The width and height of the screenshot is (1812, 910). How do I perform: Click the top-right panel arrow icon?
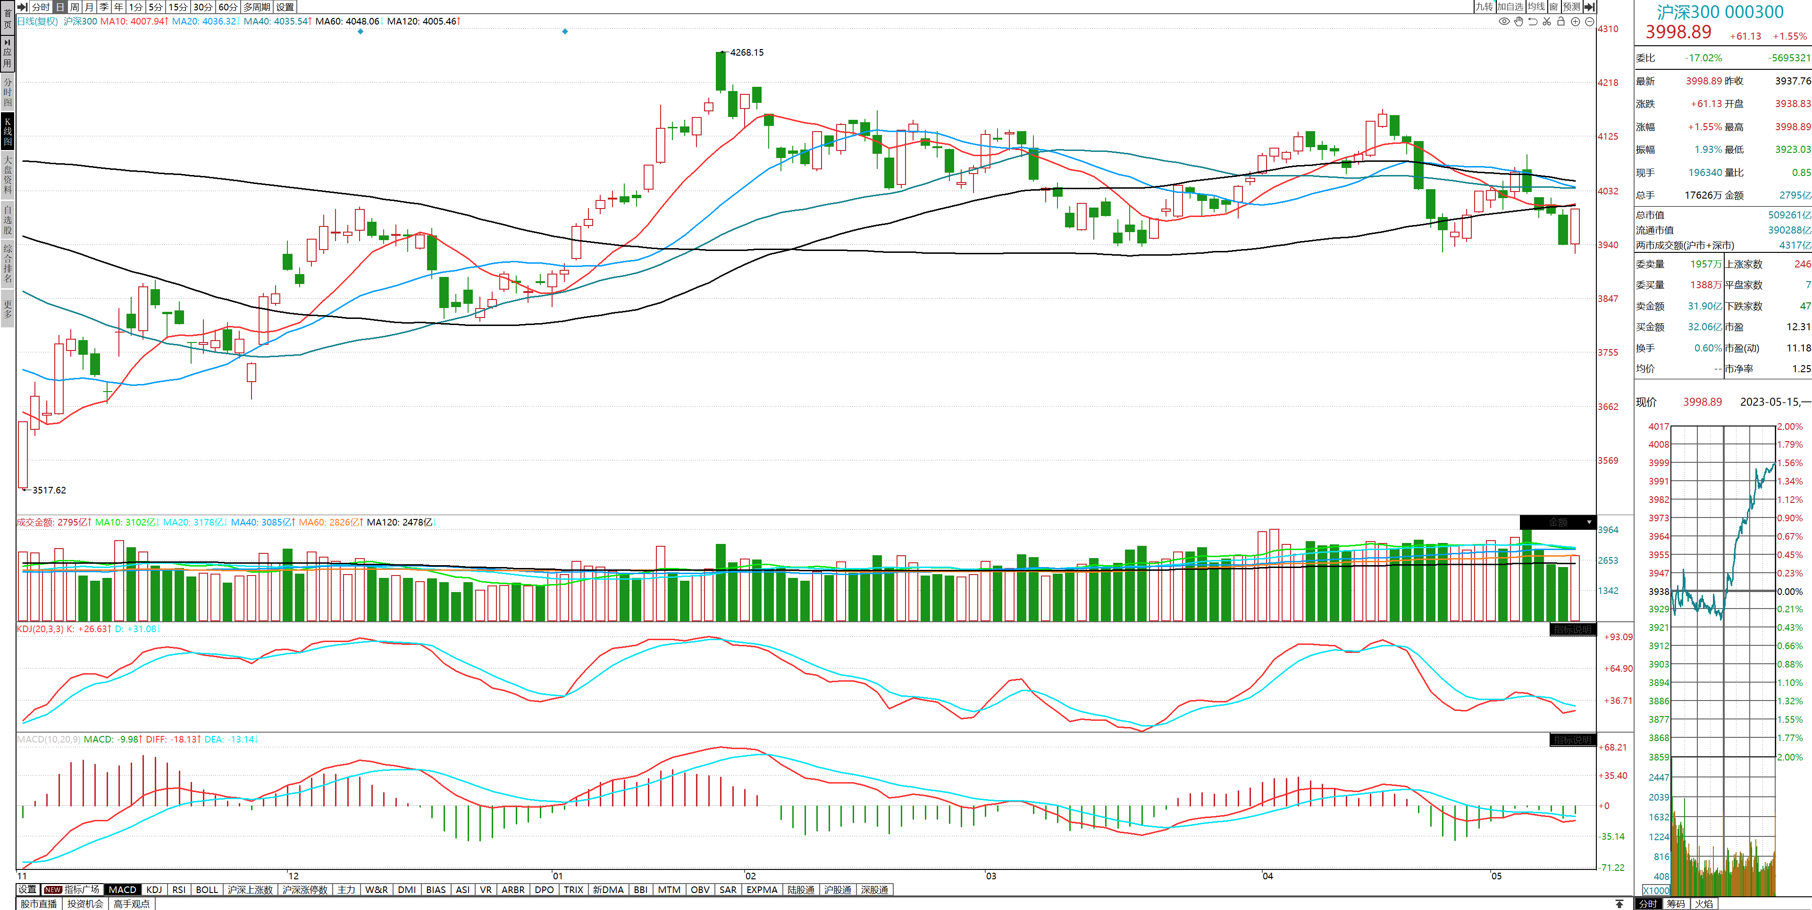[x=1590, y=7]
